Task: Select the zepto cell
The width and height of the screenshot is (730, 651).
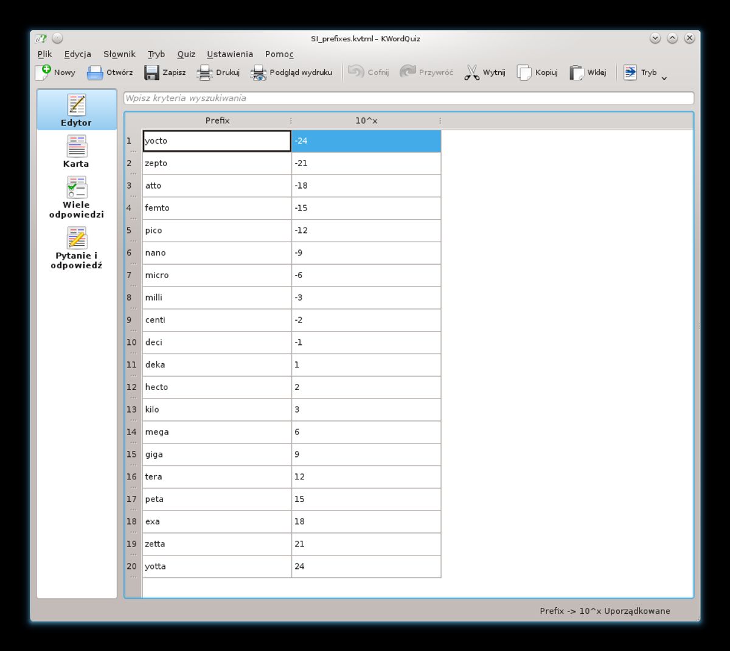Action: [217, 163]
